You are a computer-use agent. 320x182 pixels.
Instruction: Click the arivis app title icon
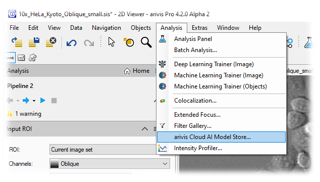point(12,14)
